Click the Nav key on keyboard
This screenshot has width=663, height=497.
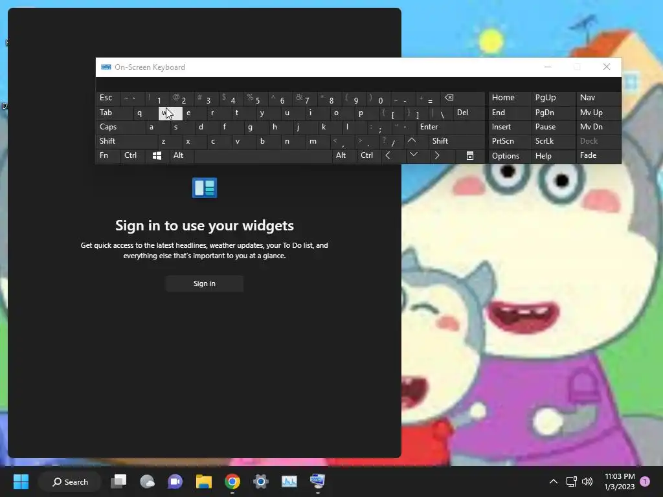coord(599,98)
